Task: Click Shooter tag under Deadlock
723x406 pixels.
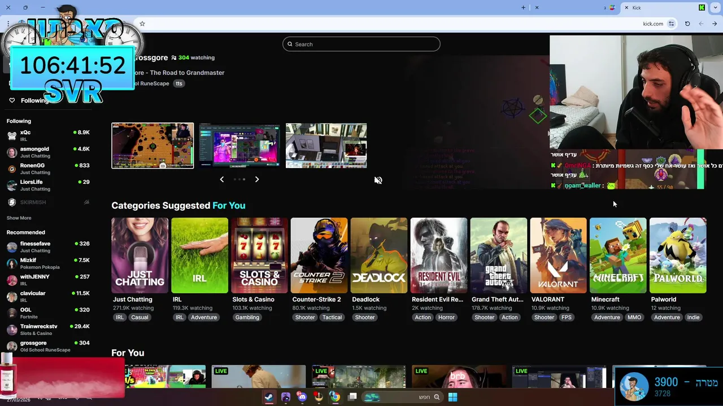Action: [x=365, y=317]
